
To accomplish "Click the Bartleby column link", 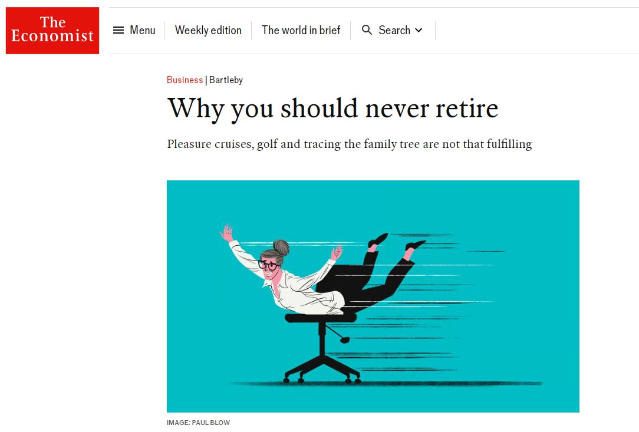I will click(x=226, y=80).
